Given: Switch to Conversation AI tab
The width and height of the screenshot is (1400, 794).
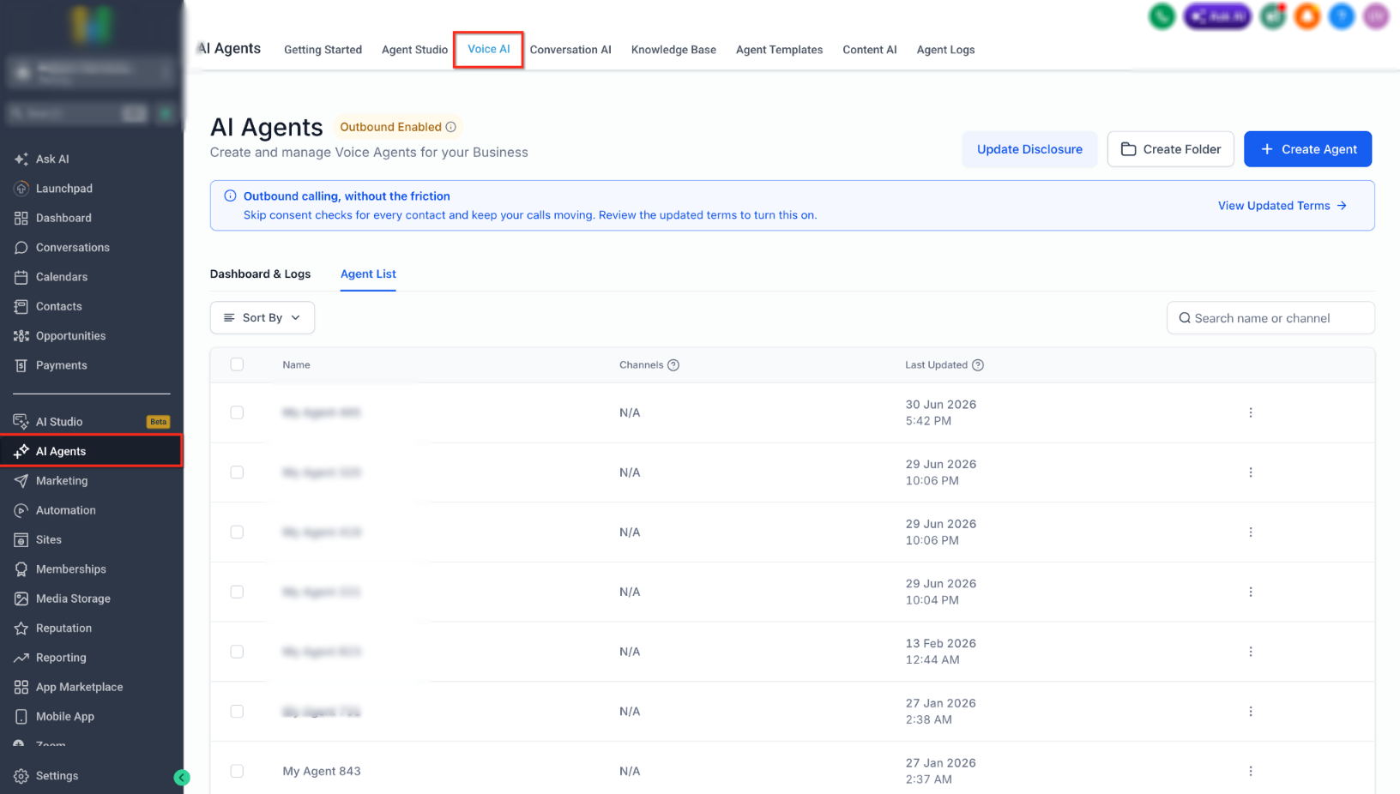Looking at the screenshot, I should (x=570, y=50).
